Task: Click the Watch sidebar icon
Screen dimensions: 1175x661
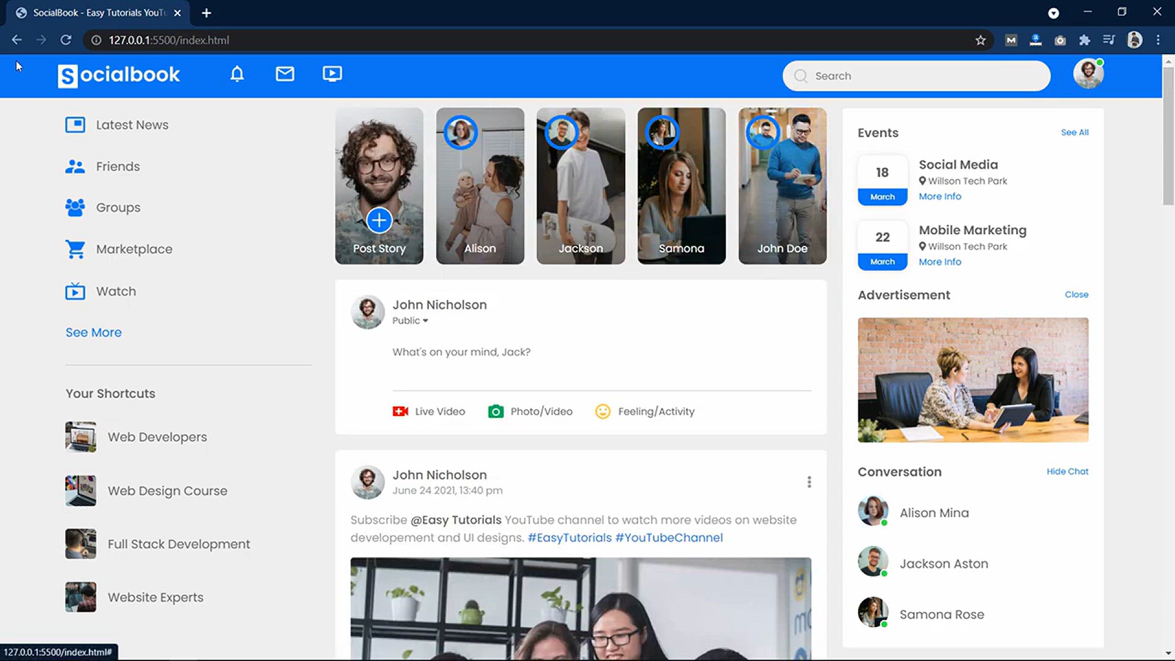Action: click(x=75, y=291)
